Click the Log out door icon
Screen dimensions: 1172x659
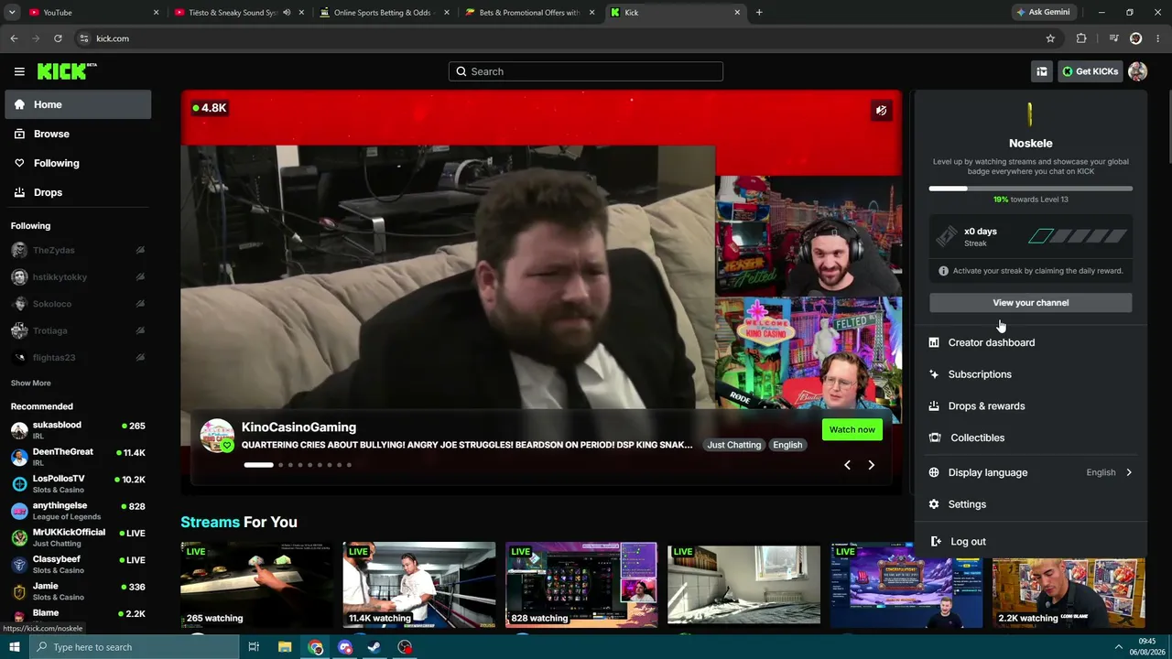pyautogui.click(x=936, y=542)
